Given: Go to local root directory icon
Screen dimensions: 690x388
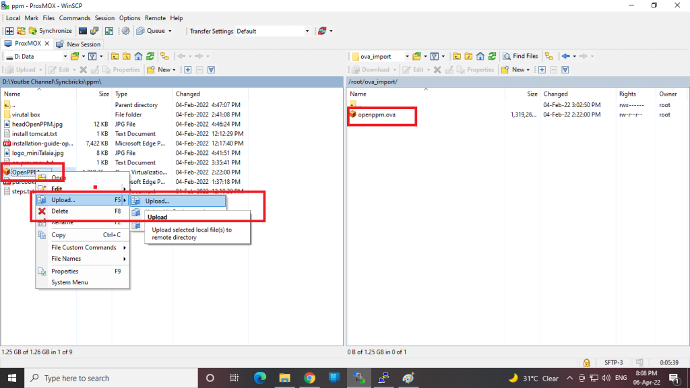Looking at the screenshot, I should pyautogui.click(x=126, y=57).
